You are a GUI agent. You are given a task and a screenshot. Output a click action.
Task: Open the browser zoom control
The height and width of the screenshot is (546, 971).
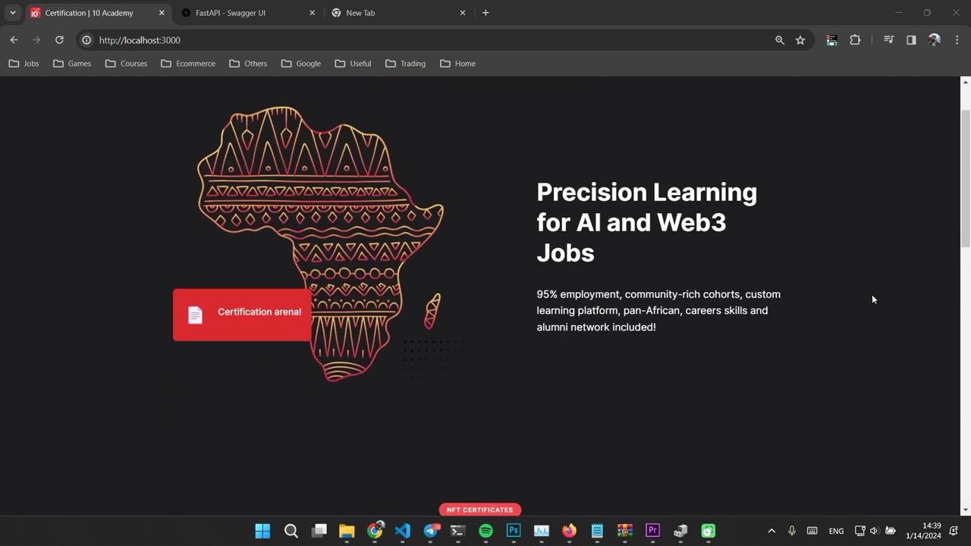click(779, 40)
